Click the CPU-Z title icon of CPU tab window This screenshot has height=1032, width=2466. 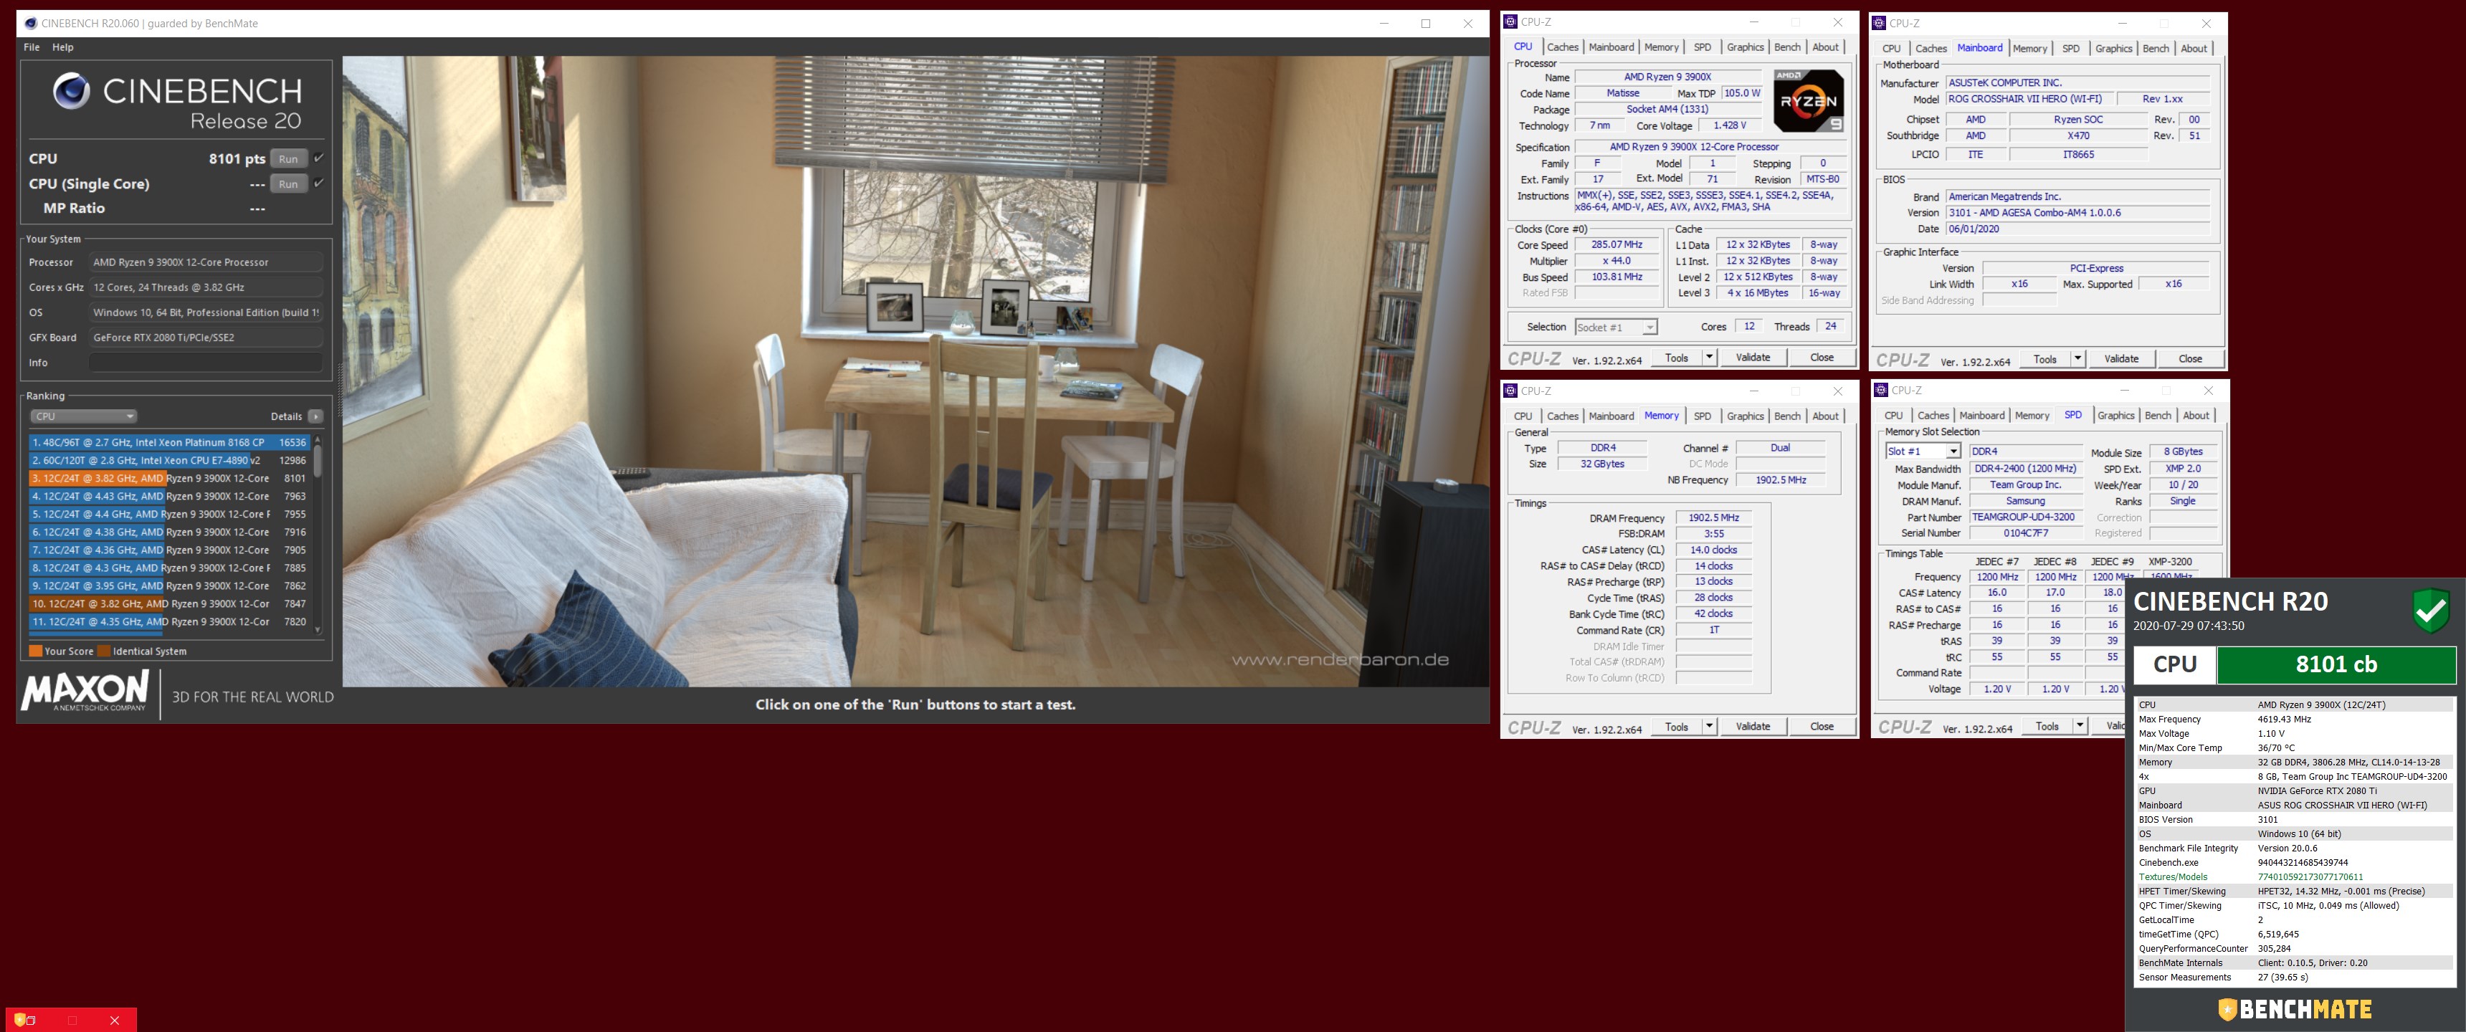pos(1510,21)
